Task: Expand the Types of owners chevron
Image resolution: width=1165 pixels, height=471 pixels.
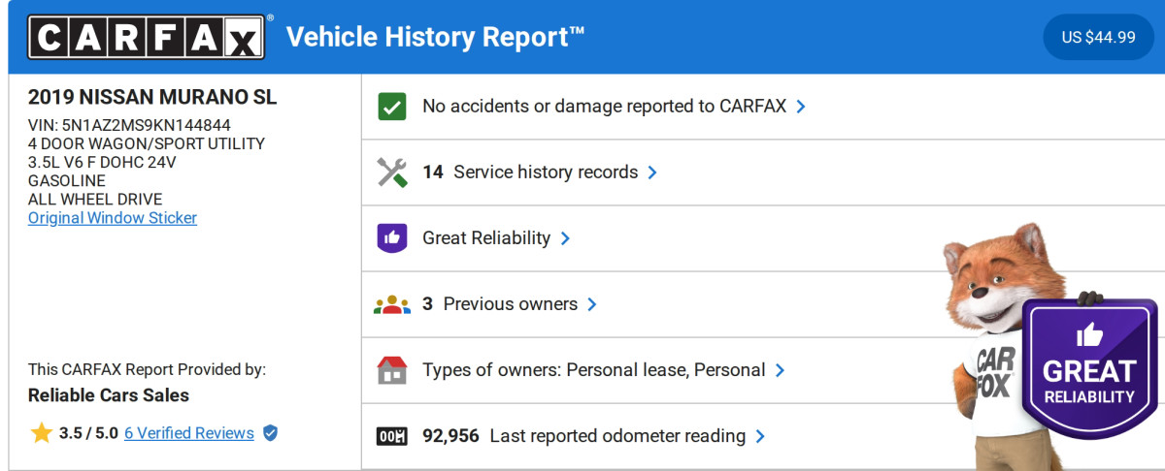Action: 780,370
